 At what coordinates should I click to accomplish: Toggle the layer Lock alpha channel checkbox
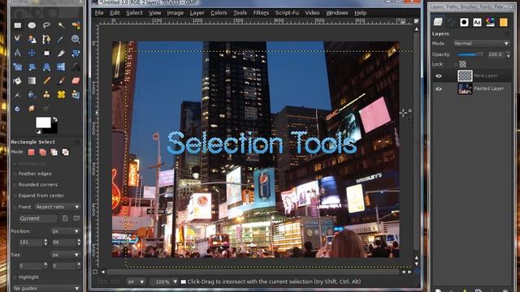click(456, 64)
